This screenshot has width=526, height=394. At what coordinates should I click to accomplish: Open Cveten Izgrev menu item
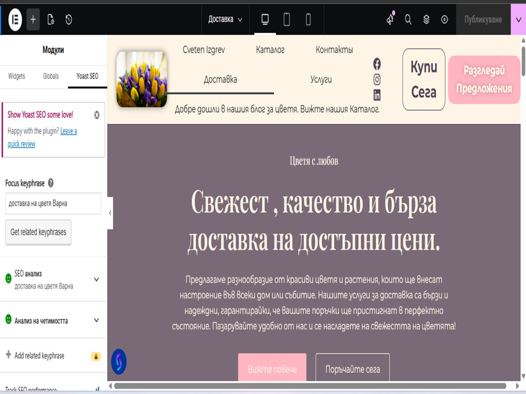point(204,49)
